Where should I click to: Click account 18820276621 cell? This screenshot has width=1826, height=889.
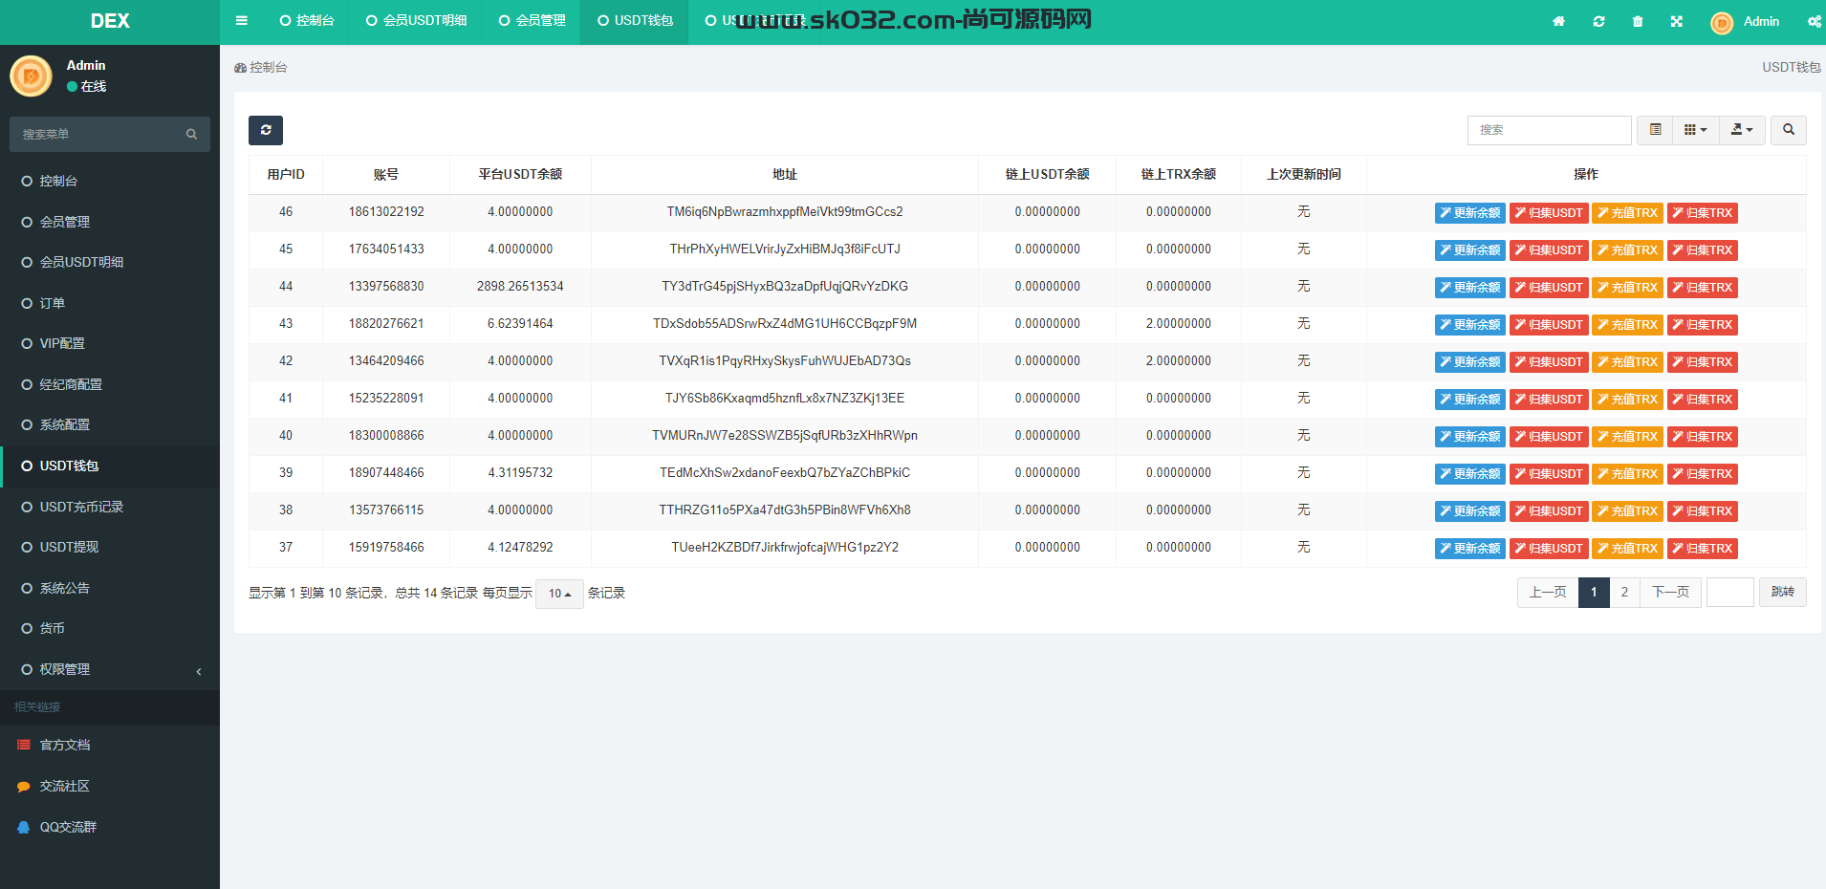(x=386, y=324)
